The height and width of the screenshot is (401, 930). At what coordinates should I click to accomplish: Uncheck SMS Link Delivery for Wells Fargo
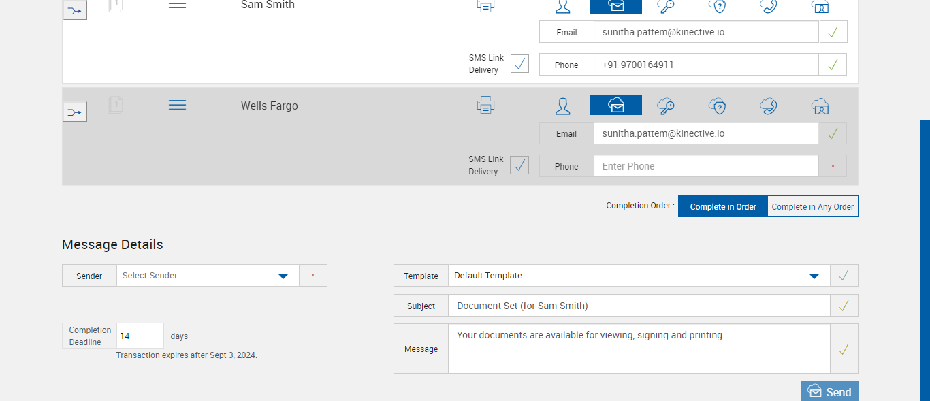pyautogui.click(x=519, y=165)
